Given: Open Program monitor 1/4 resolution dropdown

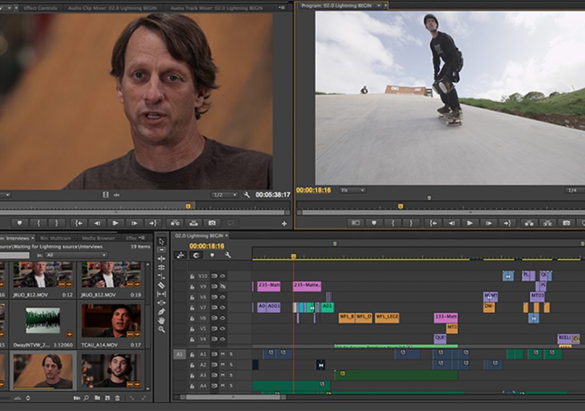Looking at the screenshot, I should (575, 190).
